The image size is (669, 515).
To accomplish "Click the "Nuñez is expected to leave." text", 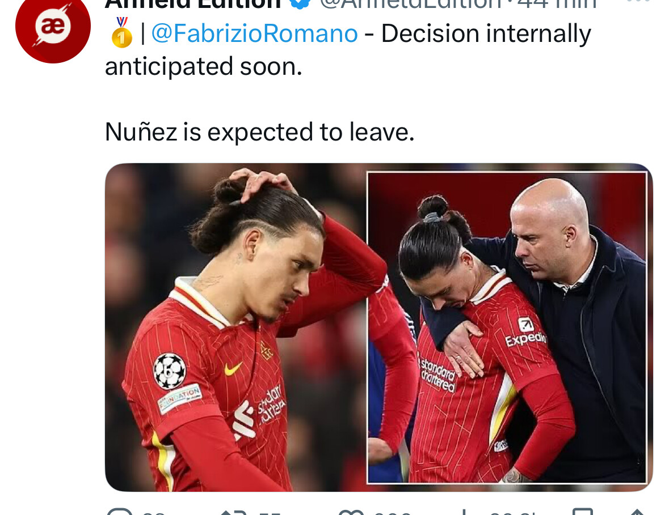I will 259,132.
